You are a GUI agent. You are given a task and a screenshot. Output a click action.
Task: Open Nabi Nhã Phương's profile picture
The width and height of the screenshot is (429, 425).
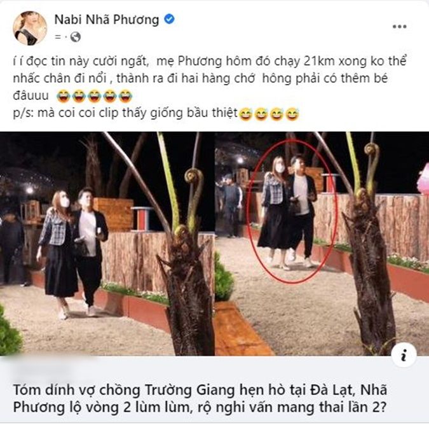(30, 27)
